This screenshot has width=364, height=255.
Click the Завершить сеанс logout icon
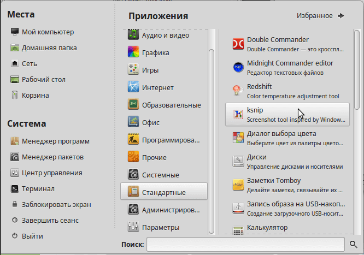coord(15,220)
